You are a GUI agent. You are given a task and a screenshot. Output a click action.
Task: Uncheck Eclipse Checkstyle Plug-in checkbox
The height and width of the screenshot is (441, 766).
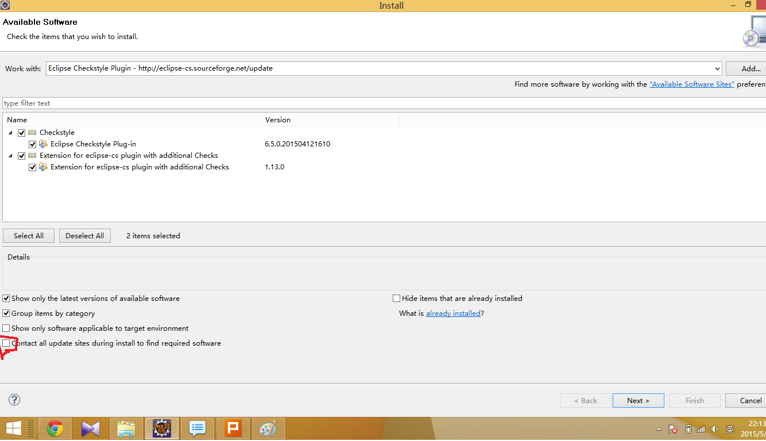[33, 144]
